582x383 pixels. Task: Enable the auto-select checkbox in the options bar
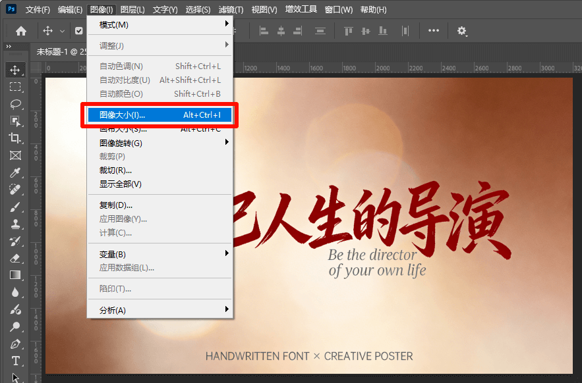coord(79,30)
